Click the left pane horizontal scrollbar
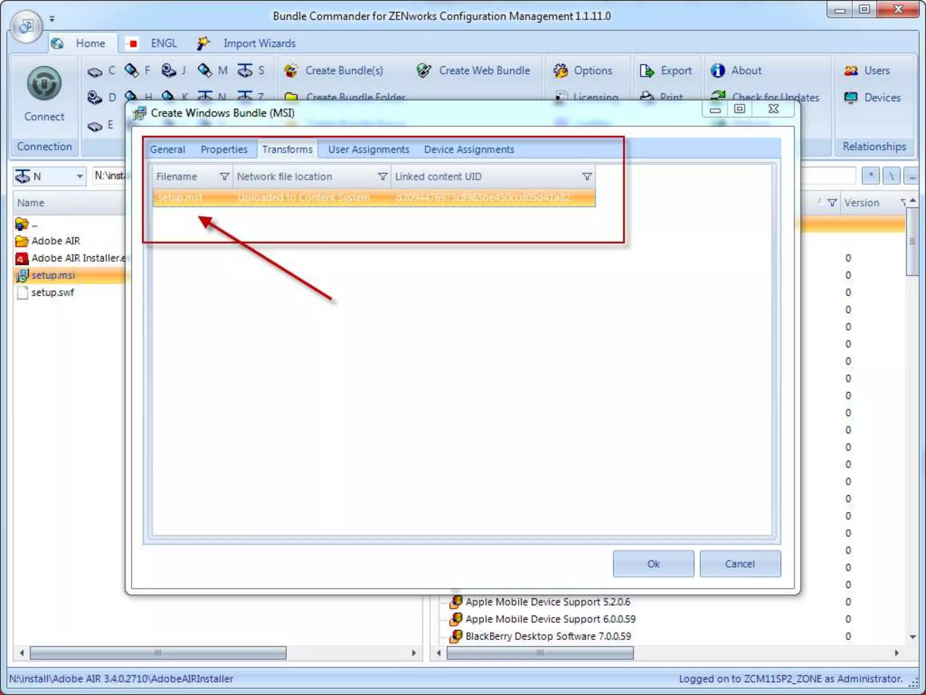This screenshot has height=695, width=926. 158,653
